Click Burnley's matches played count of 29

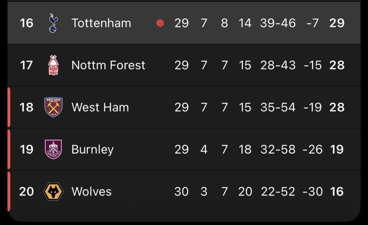[x=182, y=149]
